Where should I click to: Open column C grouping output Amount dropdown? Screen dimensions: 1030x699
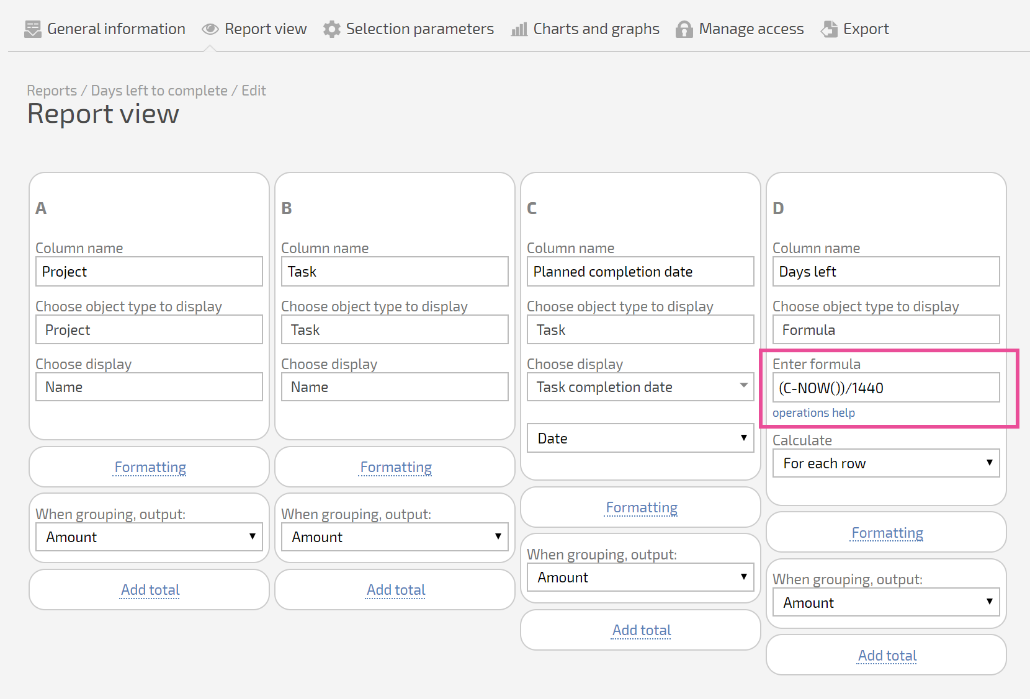tap(640, 577)
